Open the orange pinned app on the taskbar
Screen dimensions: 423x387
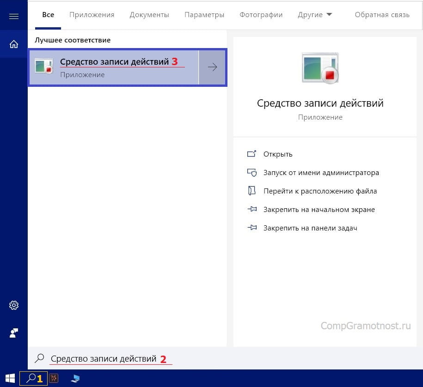(54, 378)
